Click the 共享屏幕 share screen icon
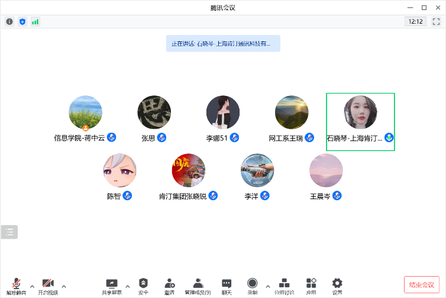This screenshot has height=298, width=446. [x=111, y=285]
